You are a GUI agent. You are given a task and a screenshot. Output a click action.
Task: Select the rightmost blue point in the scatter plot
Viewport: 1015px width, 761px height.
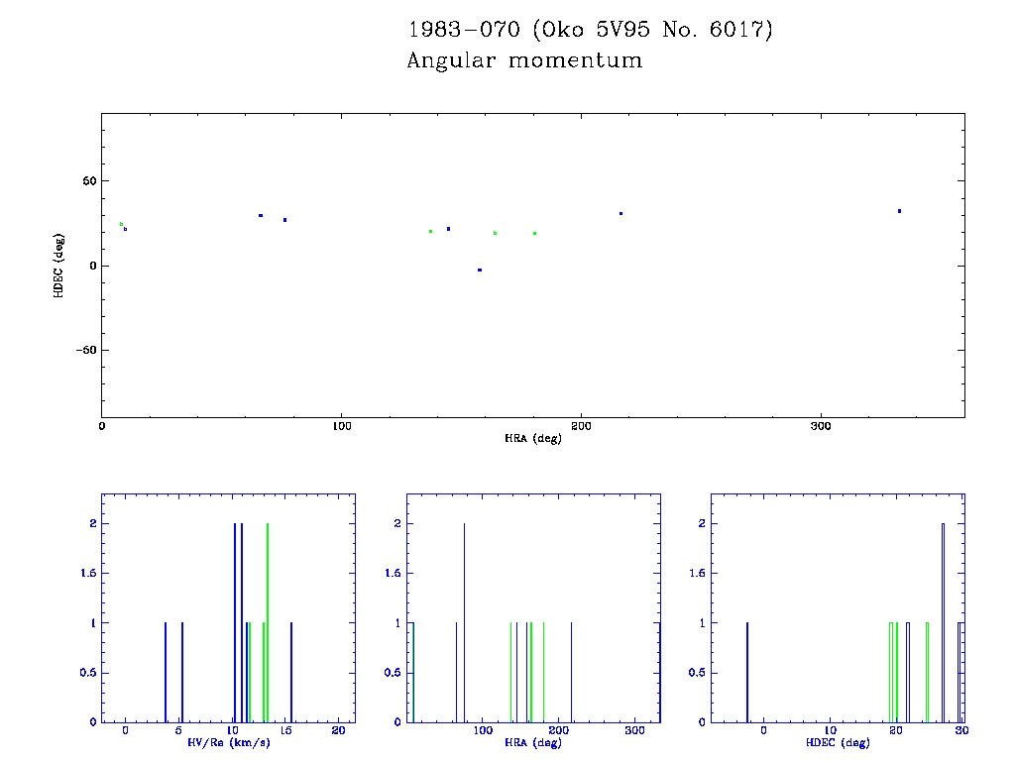click(x=899, y=211)
